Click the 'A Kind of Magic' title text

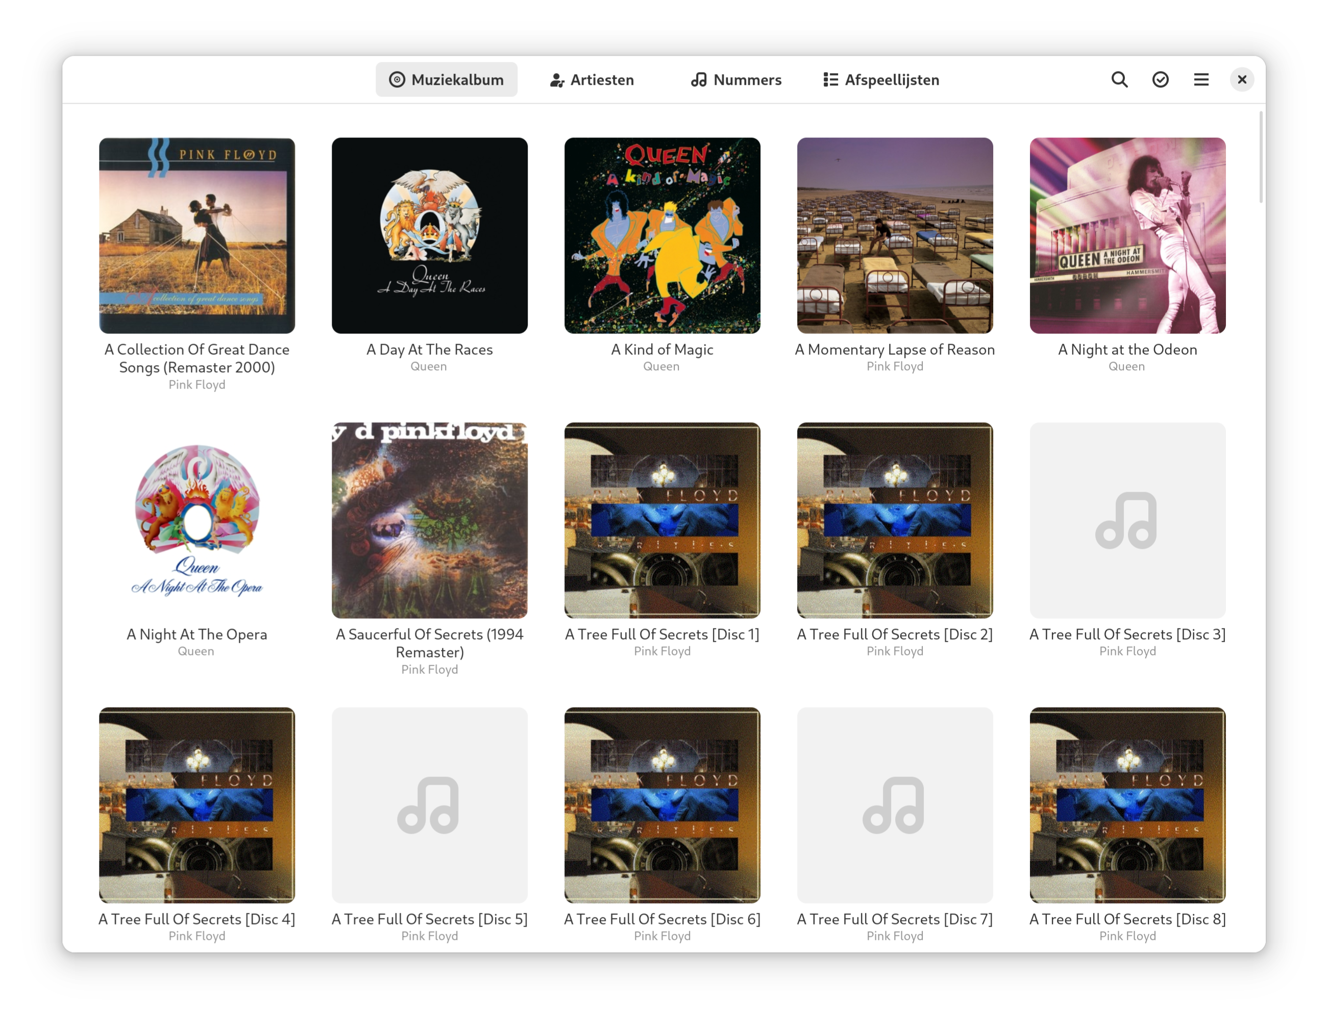coord(661,350)
